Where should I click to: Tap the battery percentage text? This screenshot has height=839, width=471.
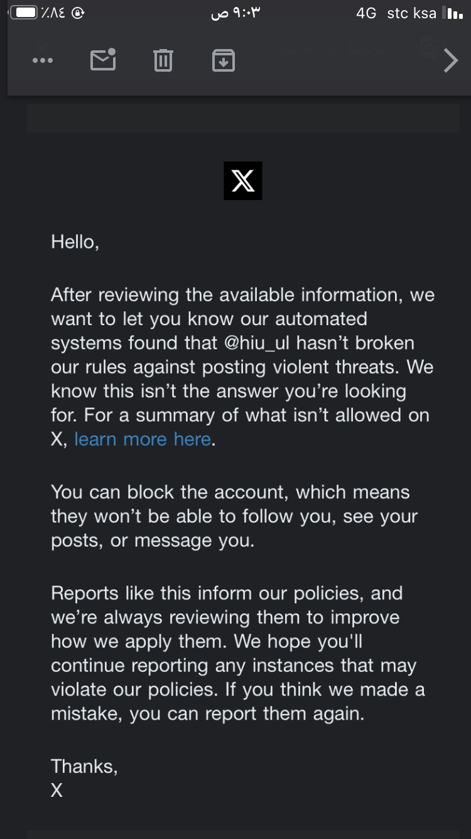tap(53, 13)
